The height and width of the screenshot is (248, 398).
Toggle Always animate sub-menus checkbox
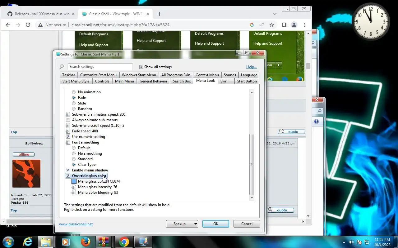click(x=68, y=120)
